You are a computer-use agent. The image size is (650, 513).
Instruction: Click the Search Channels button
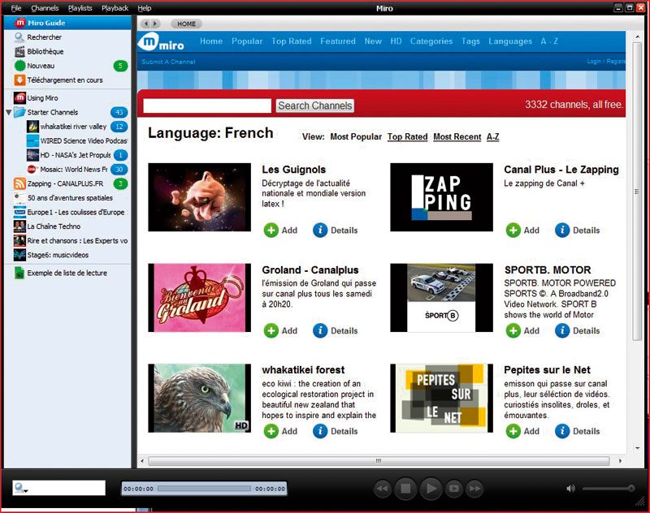point(315,106)
